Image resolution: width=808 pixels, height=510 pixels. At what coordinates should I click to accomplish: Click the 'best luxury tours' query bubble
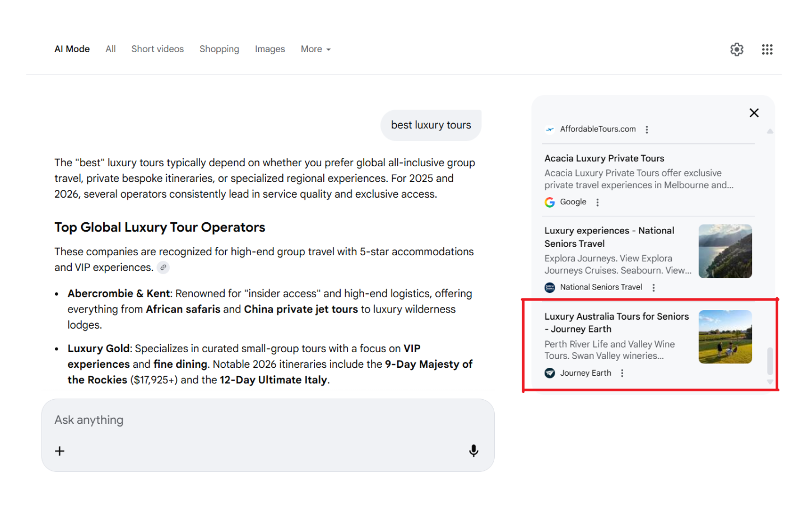(x=431, y=125)
